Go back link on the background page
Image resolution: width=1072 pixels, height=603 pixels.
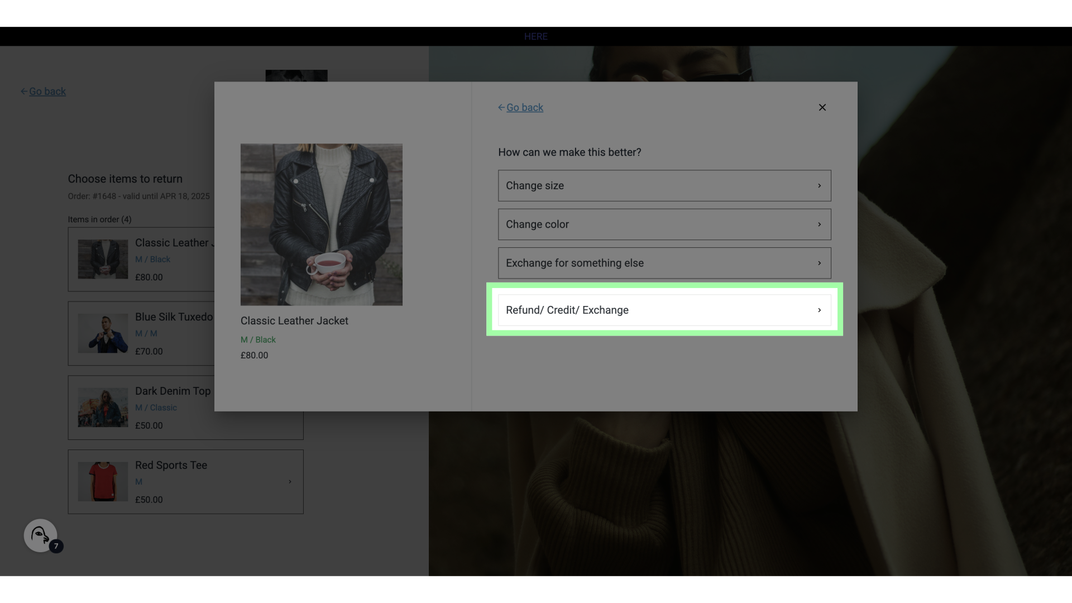(47, 91)
